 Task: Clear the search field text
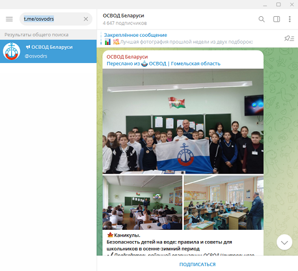click(86, 19)
